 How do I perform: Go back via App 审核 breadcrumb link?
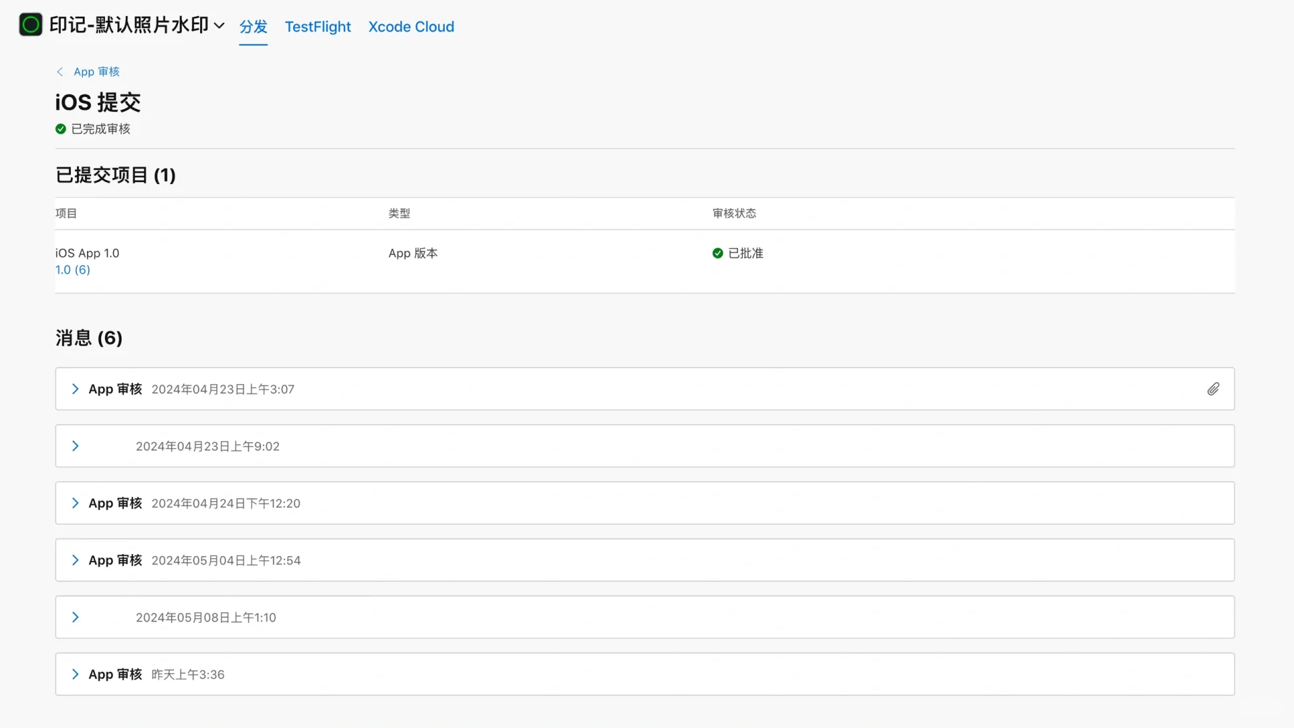tap(96, 71)
